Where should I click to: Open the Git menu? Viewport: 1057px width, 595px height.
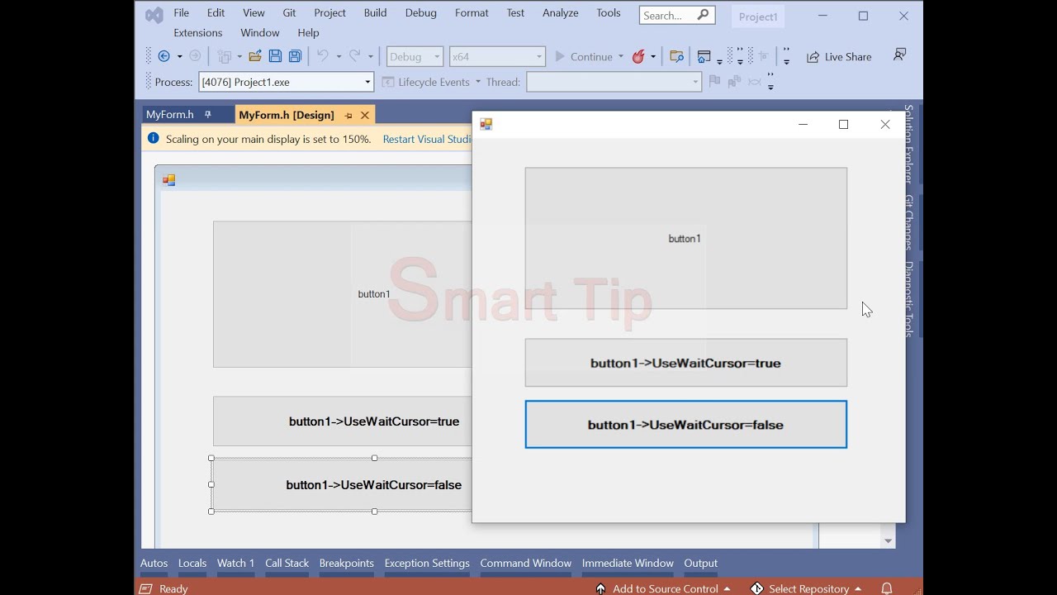(289, 13)
